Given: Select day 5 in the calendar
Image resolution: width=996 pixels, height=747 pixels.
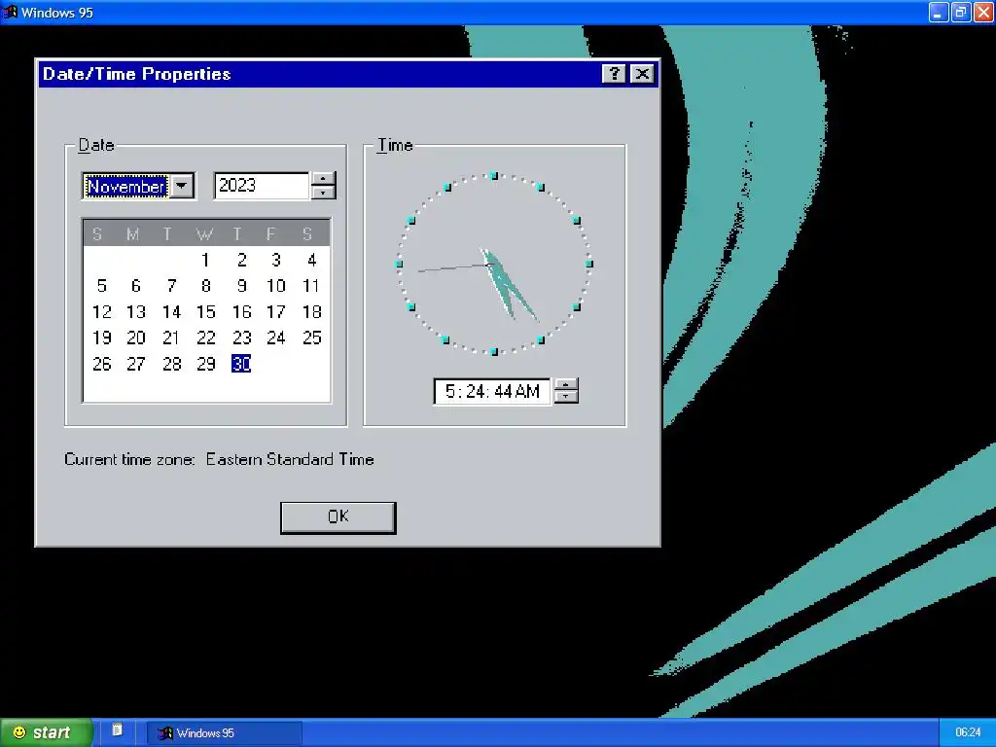Looking at the screenshot, I should 101,286.
